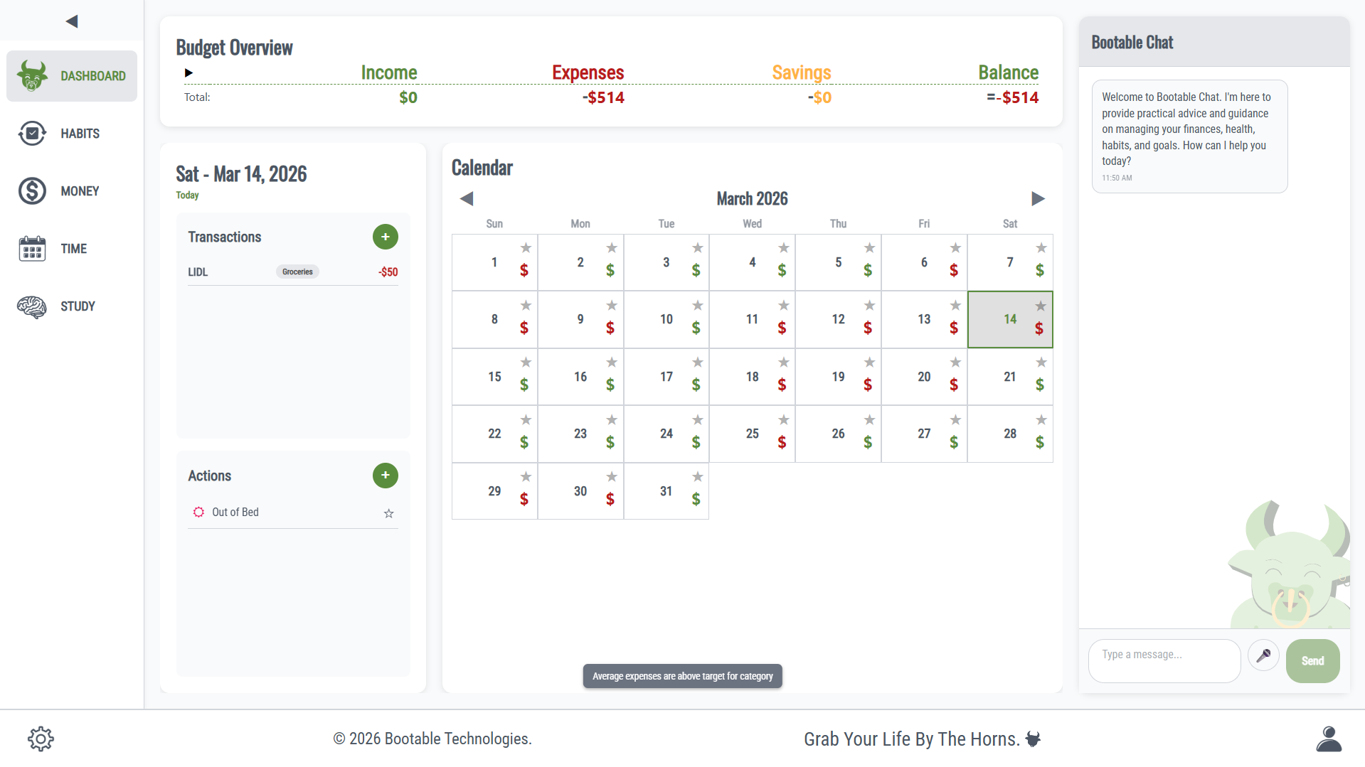Add a new transaction with the plus button
The image size is (1365, 767).
click(385, 237)
